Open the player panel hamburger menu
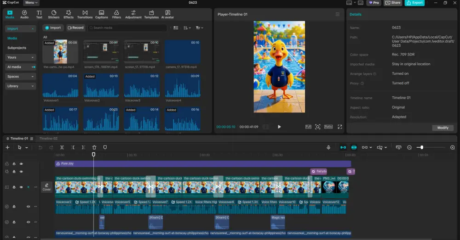 (337, 14)
